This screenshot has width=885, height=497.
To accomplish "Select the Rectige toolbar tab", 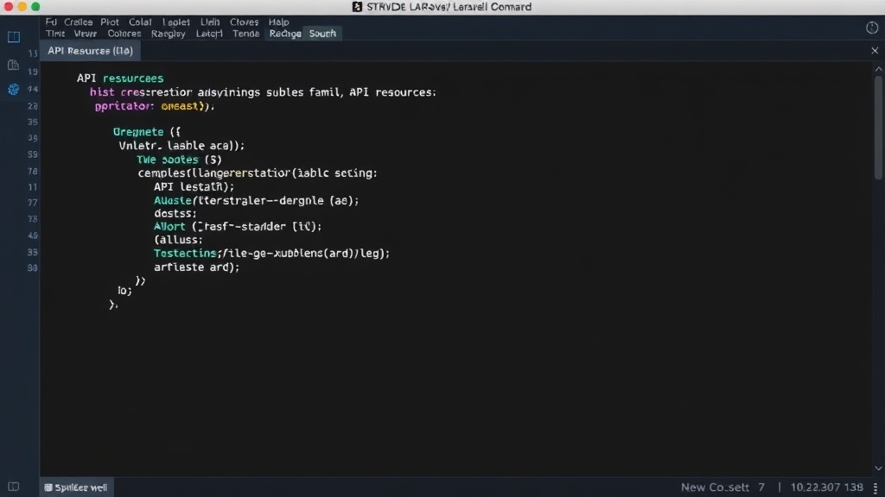I will pyautogui.click(x=285, y=34).
